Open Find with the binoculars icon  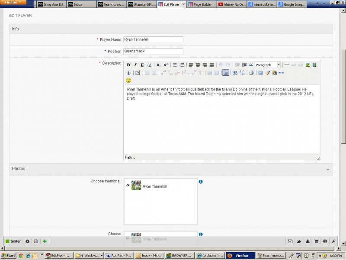click(x=235, y=73)
